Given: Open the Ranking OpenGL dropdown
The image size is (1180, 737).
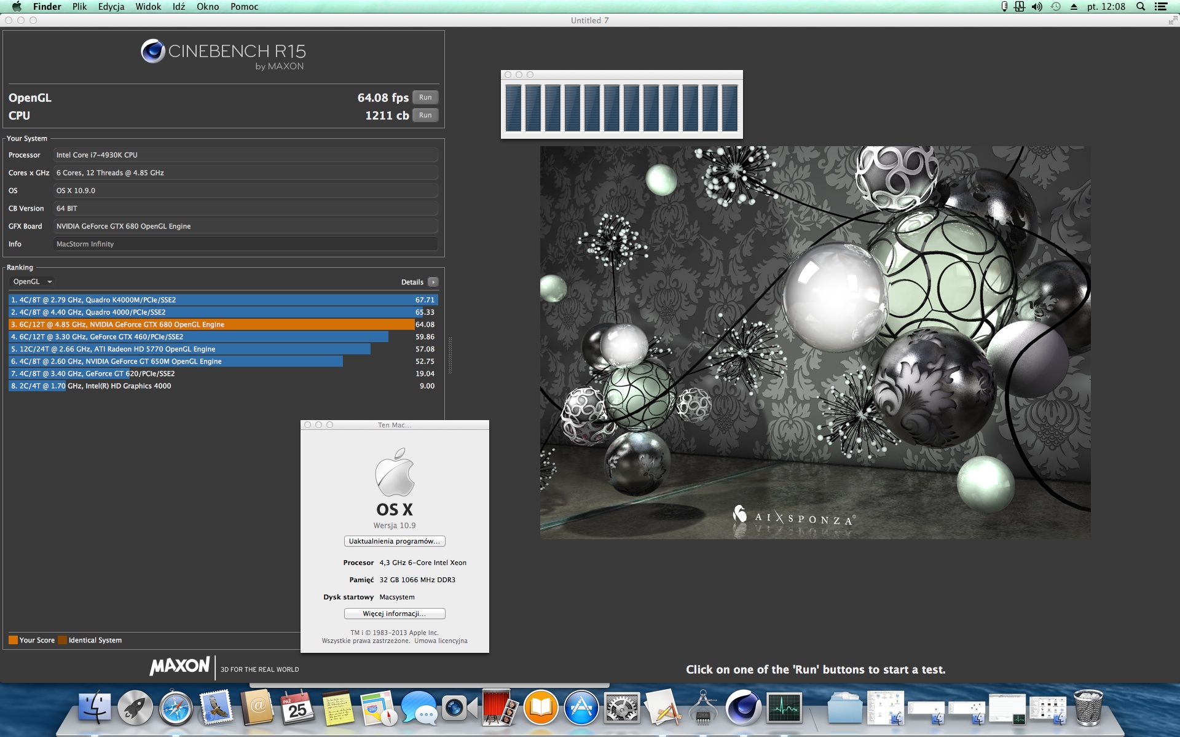Looking at the screenshot, I should 33,282.
